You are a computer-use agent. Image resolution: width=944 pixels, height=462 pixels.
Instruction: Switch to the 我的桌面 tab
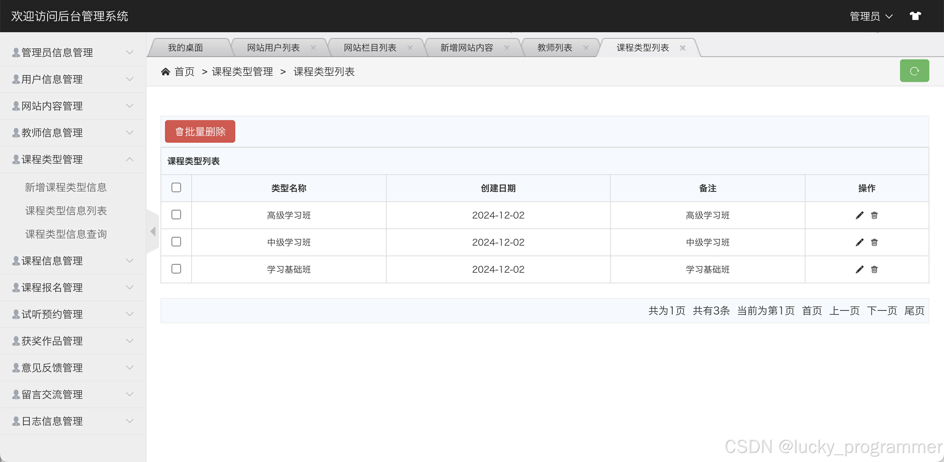(185, 48)
